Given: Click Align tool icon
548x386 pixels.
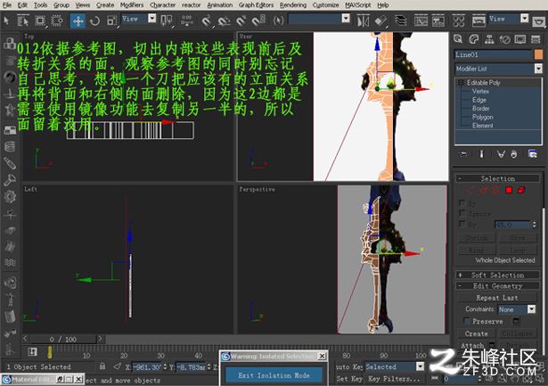Looking at the screenshot, I should [380, 21].
